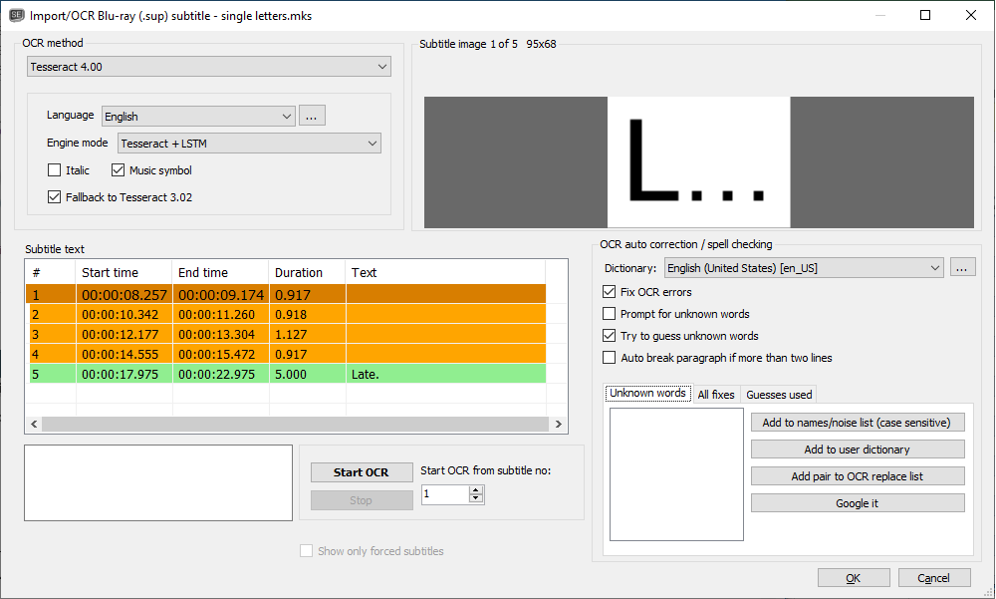The image size is (996, 599).
Task: Click the End time column header
Action: tap(220, 272)
